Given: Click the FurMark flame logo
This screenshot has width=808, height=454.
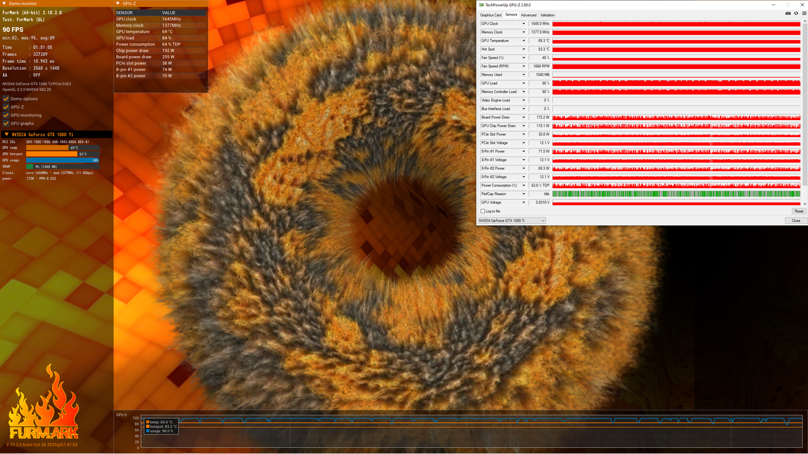Looking at the screenshot, I should (43, 402).
